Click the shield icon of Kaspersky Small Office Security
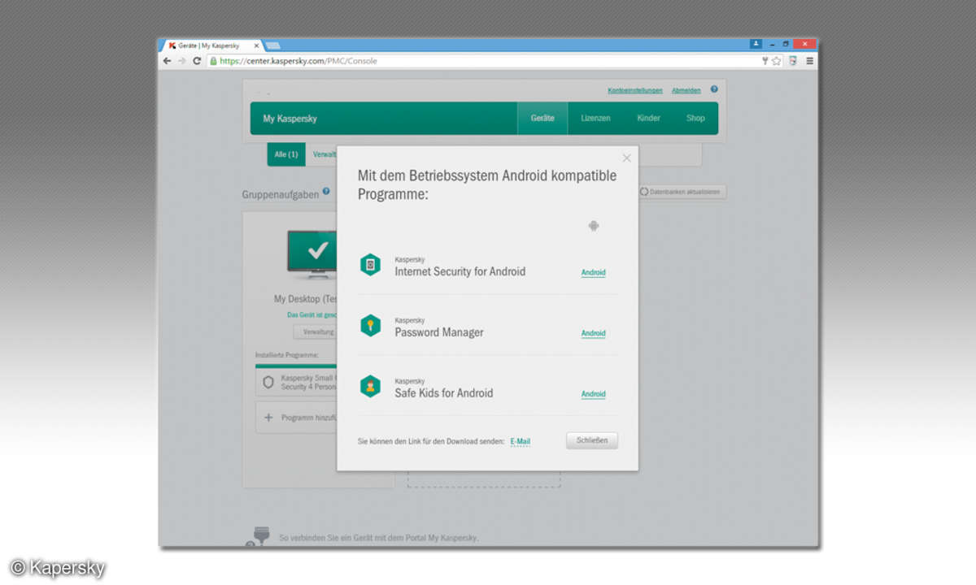This screenshot has width=976, height=585. (x=268, y=382)
